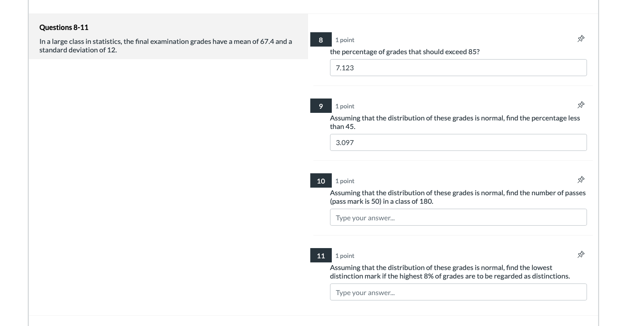The image size is (617, 326).
Task: Flag question 10 using its pin icon
Action: pos(581,180)
